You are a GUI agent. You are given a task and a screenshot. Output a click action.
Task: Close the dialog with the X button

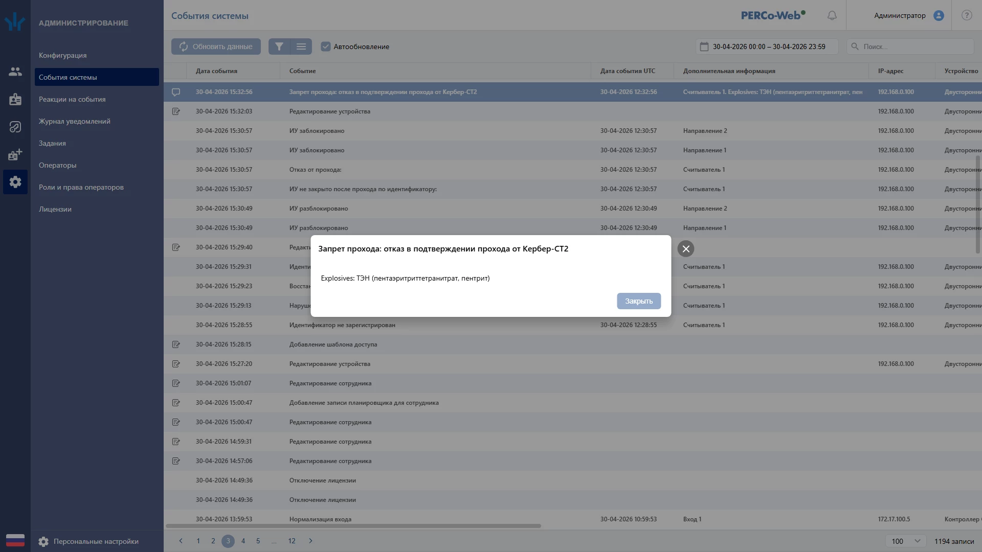coord(686,249)
